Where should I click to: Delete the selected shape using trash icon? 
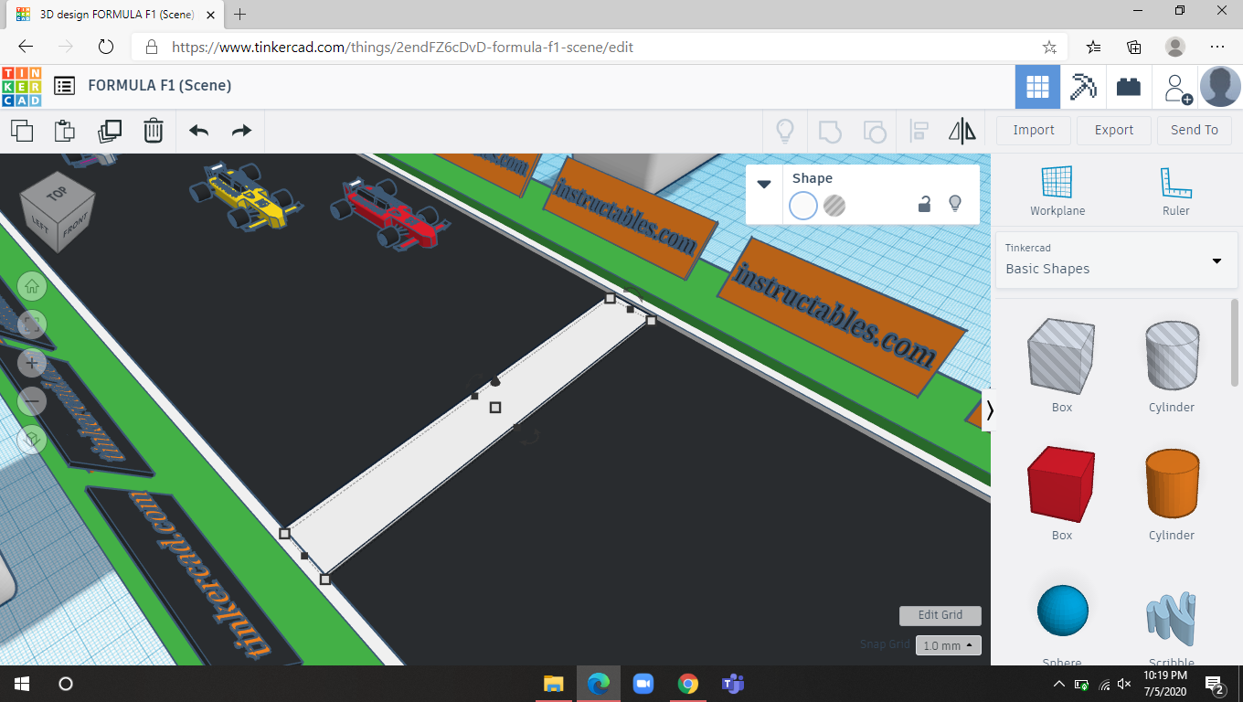coord(153,131)
